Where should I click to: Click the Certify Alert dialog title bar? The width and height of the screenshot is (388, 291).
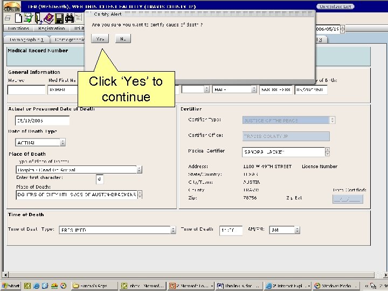pos(200,14)
